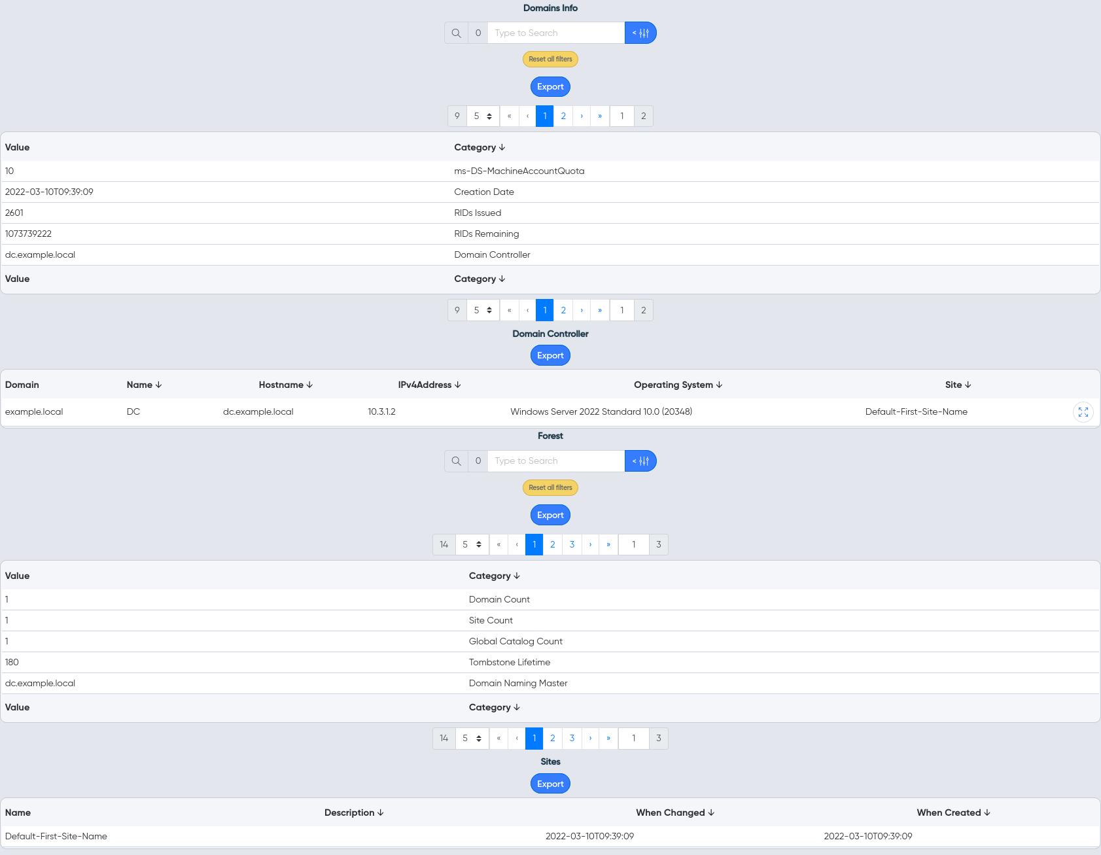Open filter settings in Domains Info search
The height and width of the screenshot is (855, 1101).
click(x=640, y=33)
